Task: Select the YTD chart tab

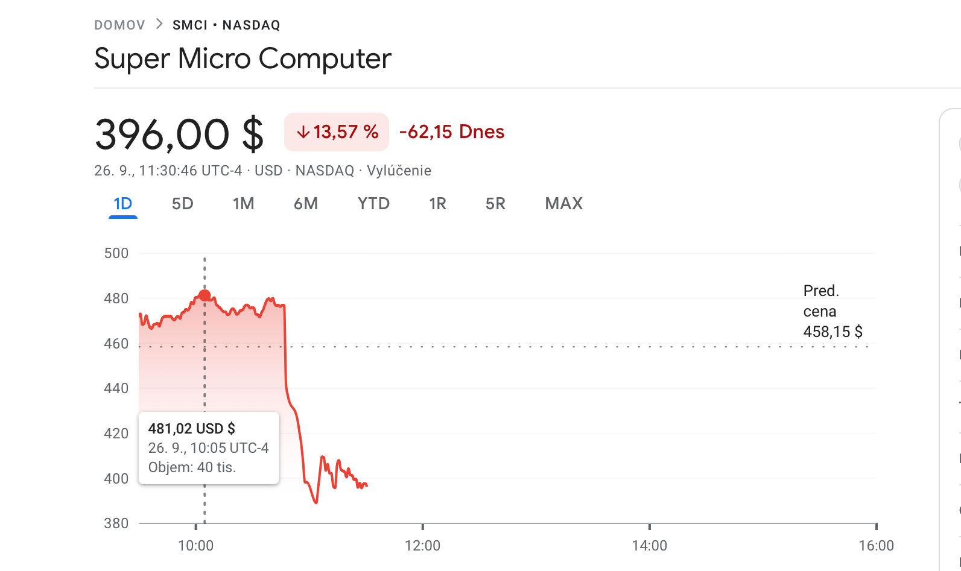Action: (373, 204)
